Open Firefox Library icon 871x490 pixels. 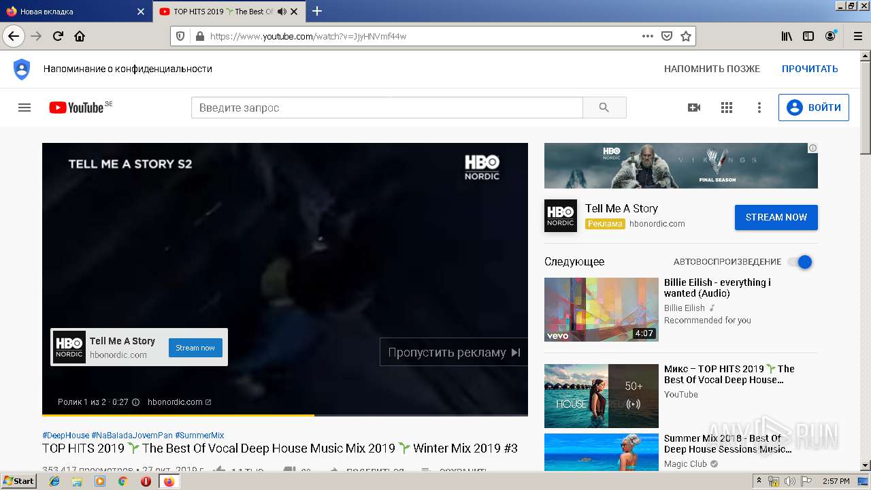[787, 36]
